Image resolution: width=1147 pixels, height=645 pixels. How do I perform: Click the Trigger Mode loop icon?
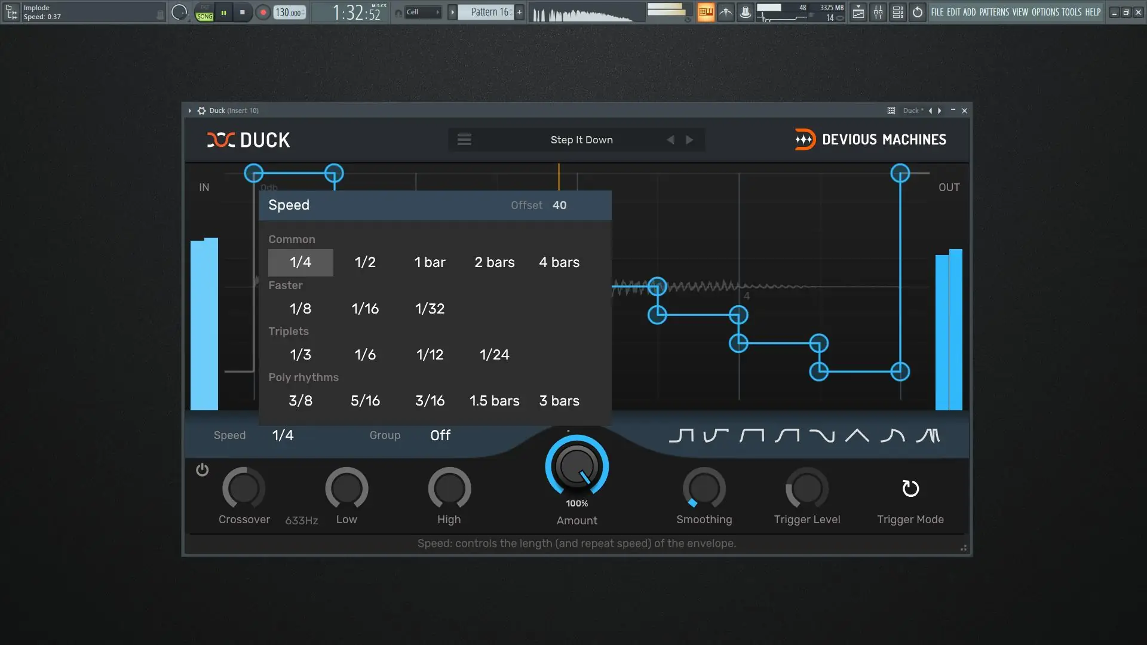[910, 489]
